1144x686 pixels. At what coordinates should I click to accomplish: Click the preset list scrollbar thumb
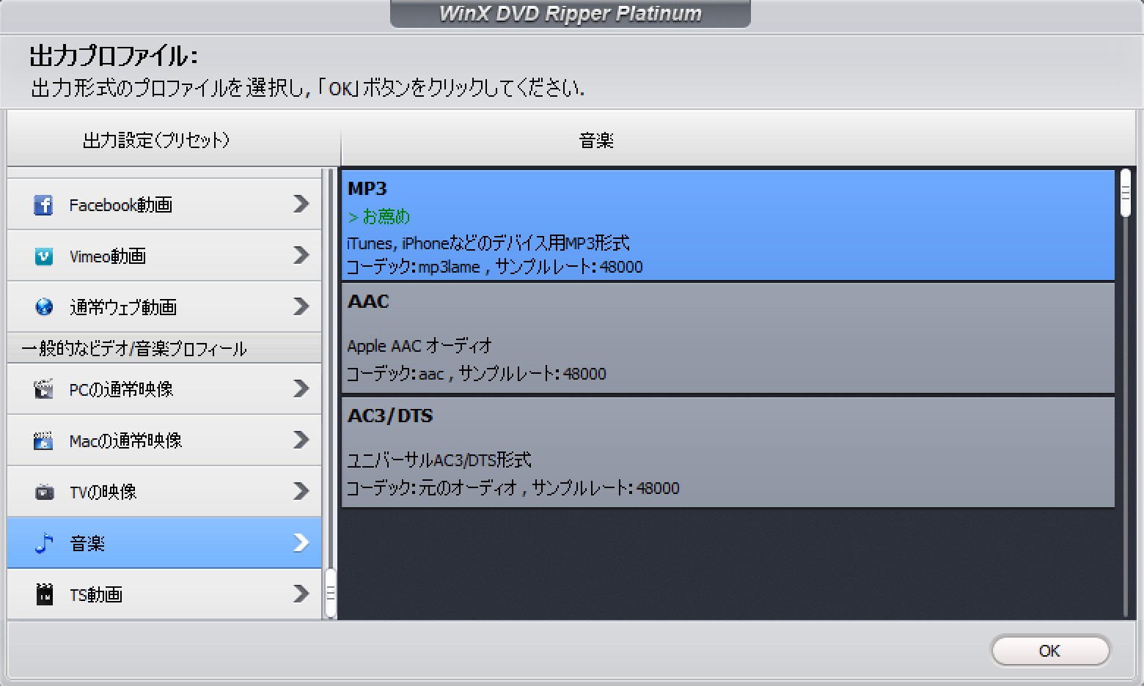tap(331, 593)
